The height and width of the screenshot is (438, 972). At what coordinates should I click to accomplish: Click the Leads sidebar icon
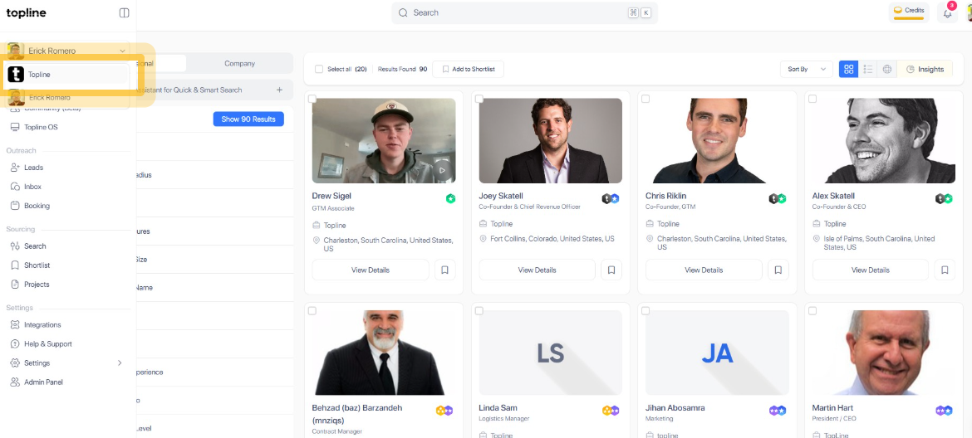point(16,168)
